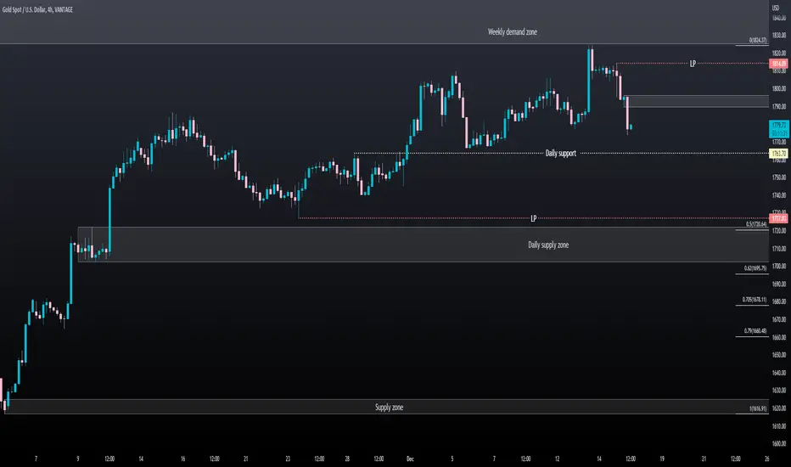Select the 1620.00 price axis label
791x467 pixels.
779,408
